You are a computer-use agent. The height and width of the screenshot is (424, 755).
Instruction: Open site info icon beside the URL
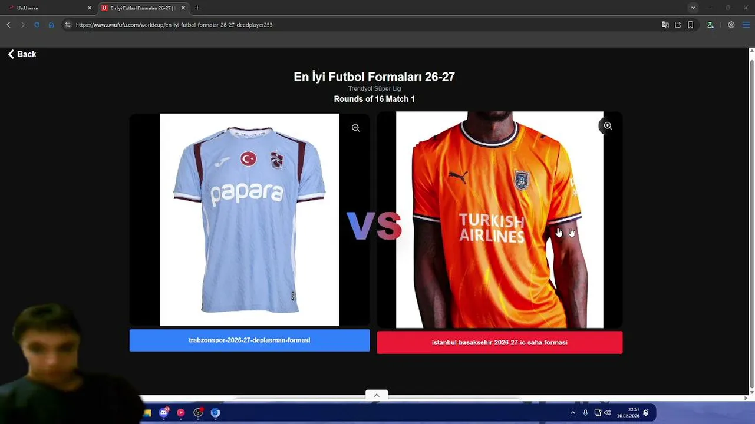pos(68,25)
